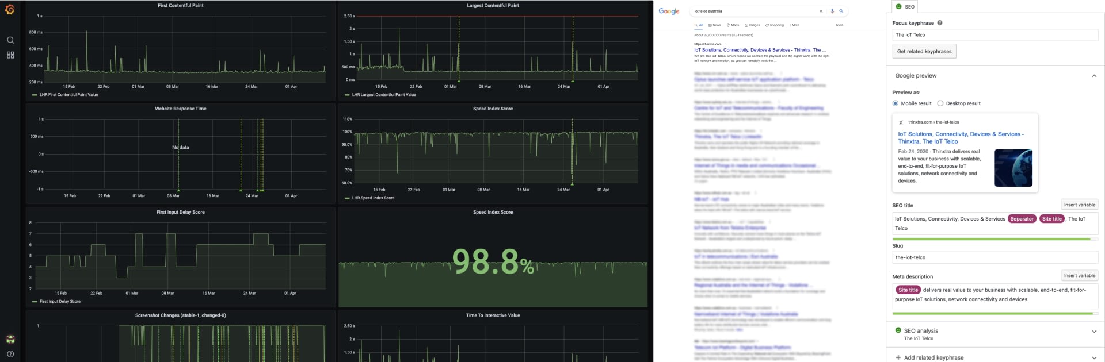Switch to Google Images tab
Image resolution: width=1105 pixels, height=362 pixels.
[752, 25]
